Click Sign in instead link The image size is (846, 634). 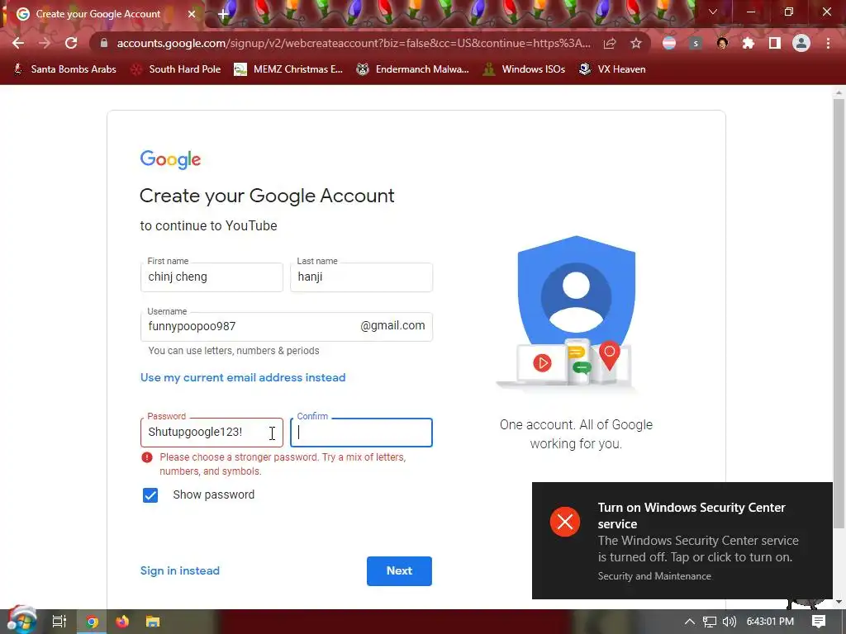pyautogui.click(x=179, y=570)
